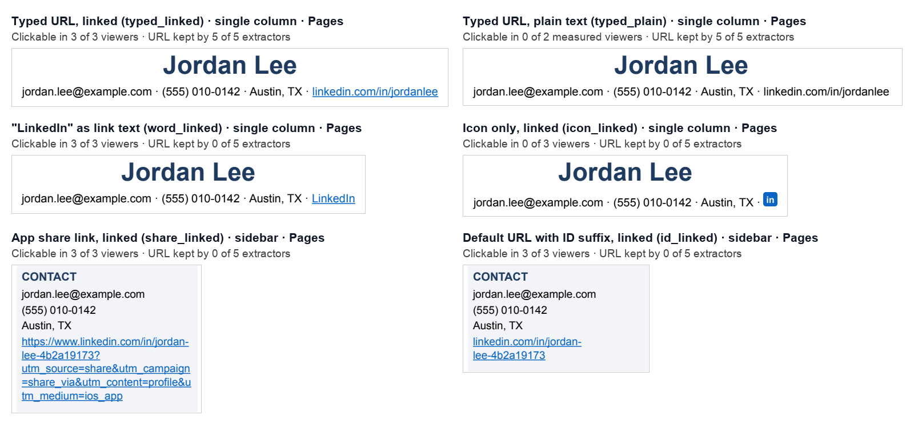
Task: Click (555) 010-0142 in word_linked card
Action: 201,198
